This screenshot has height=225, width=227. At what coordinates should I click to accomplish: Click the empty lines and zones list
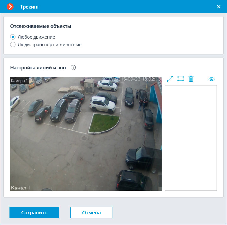coord(191,138)
